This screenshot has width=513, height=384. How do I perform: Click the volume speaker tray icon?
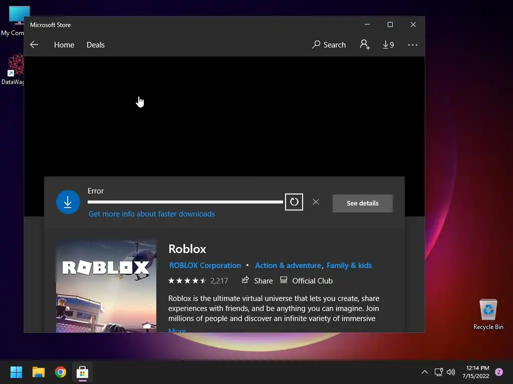point(451,372)
